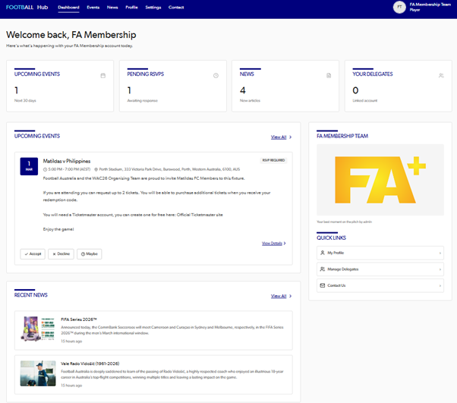The height and width of the screenshot is (403, 457).
Task: Click the FA+ membership team banner image
Action: point(380,180)
